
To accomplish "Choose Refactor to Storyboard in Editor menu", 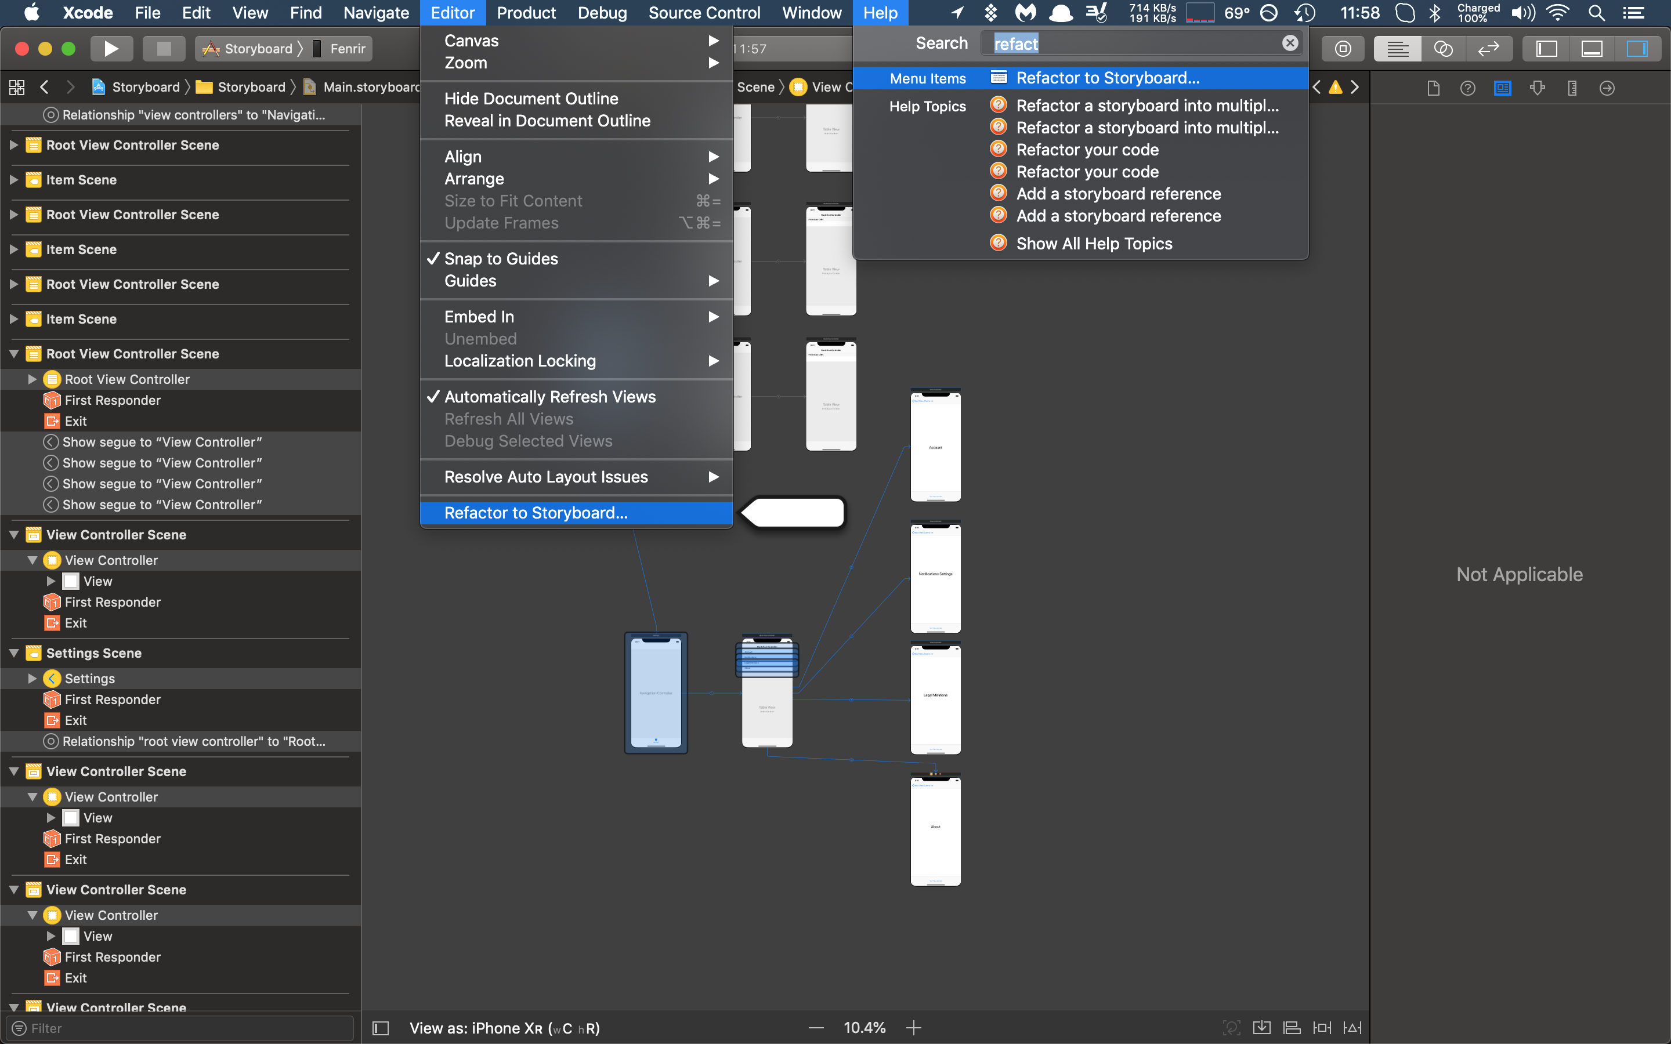I will pos(536,513).
